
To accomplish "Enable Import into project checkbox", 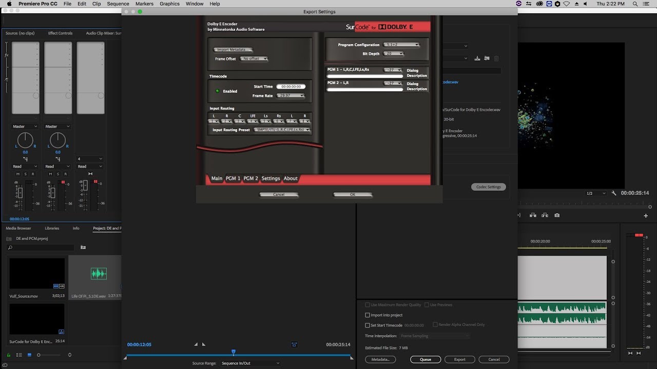I will [368, 315].
